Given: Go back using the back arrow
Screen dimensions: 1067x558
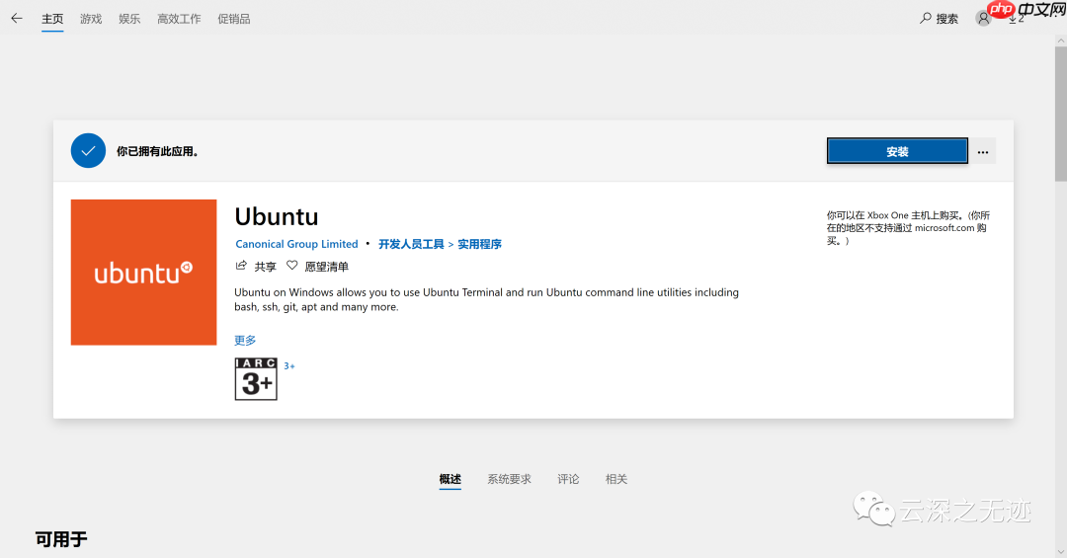Looking at the screenshot, I should 16,18.
